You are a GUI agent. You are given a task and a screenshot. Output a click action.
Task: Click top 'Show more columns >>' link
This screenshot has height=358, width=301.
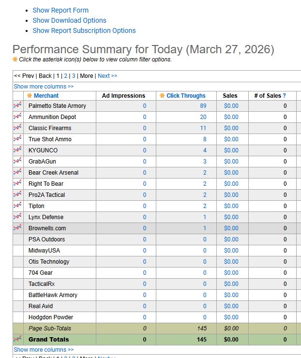coord(44,87)
